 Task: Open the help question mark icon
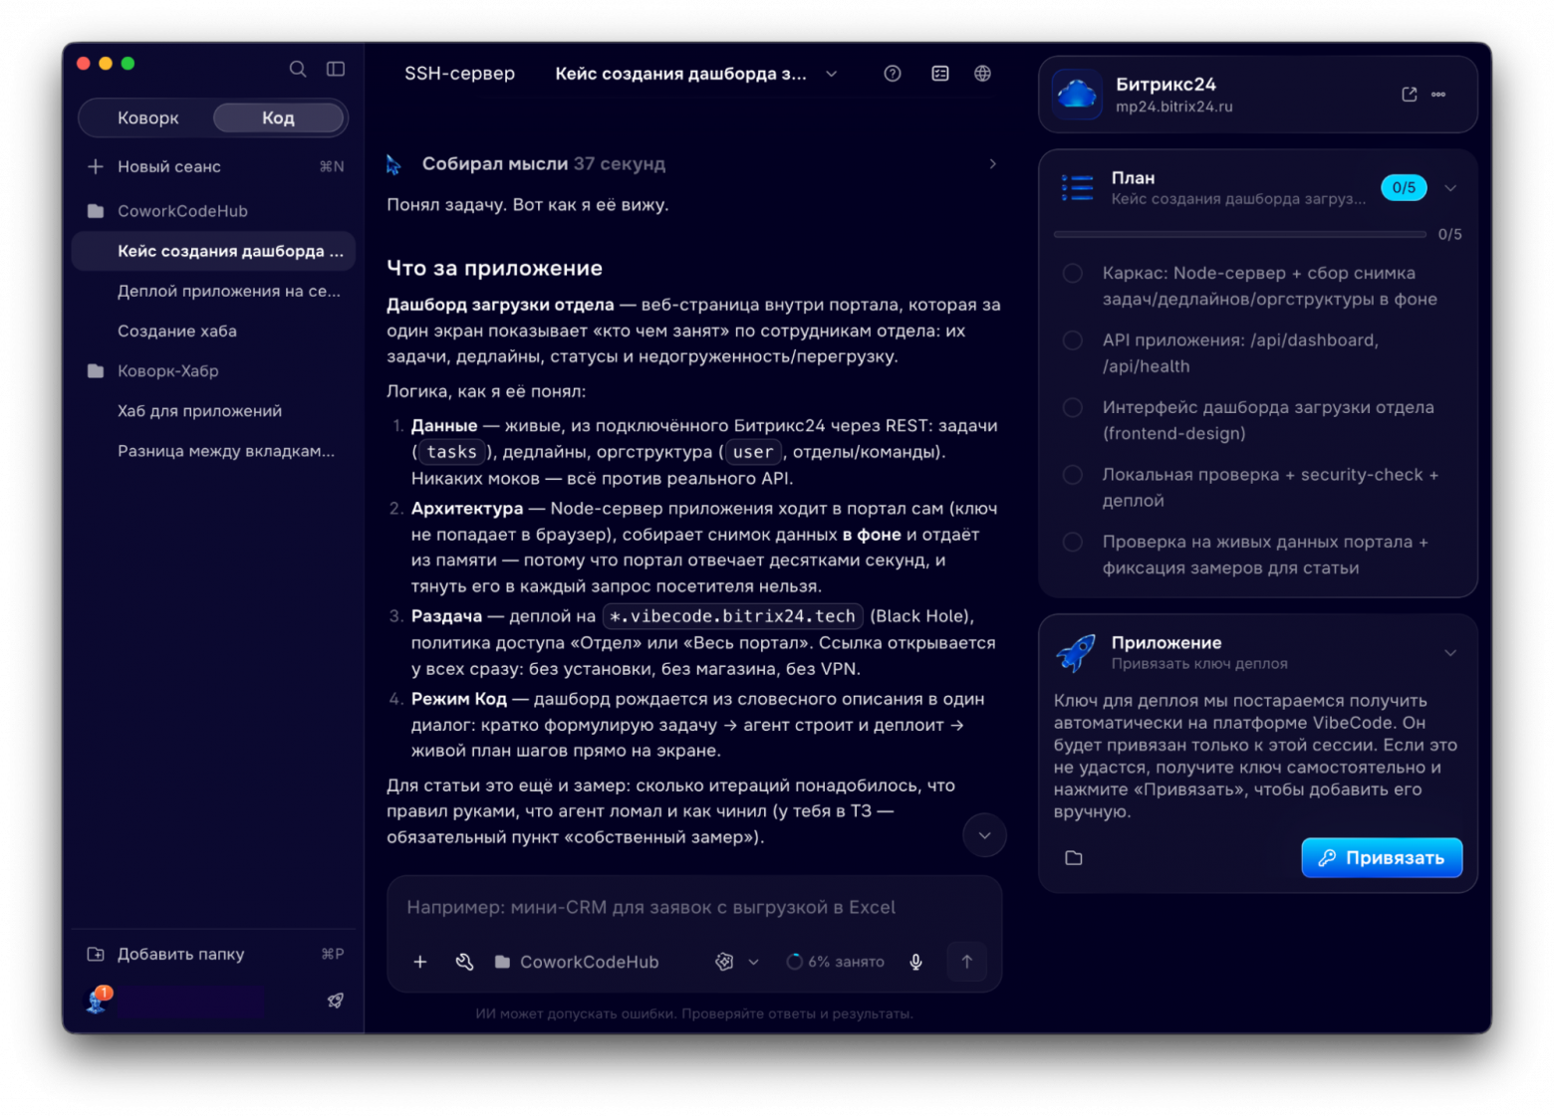[893, 74]
